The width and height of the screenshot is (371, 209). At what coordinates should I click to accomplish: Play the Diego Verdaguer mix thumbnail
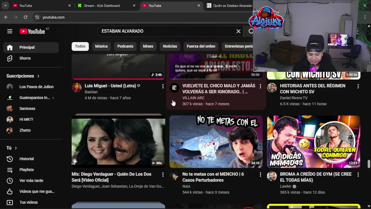118,142
